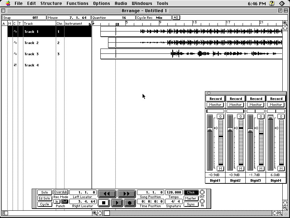Click the scroll right arrow of horizontal scrollbar
This screenshot has width=290, height=218.
(x=275, y=213)
